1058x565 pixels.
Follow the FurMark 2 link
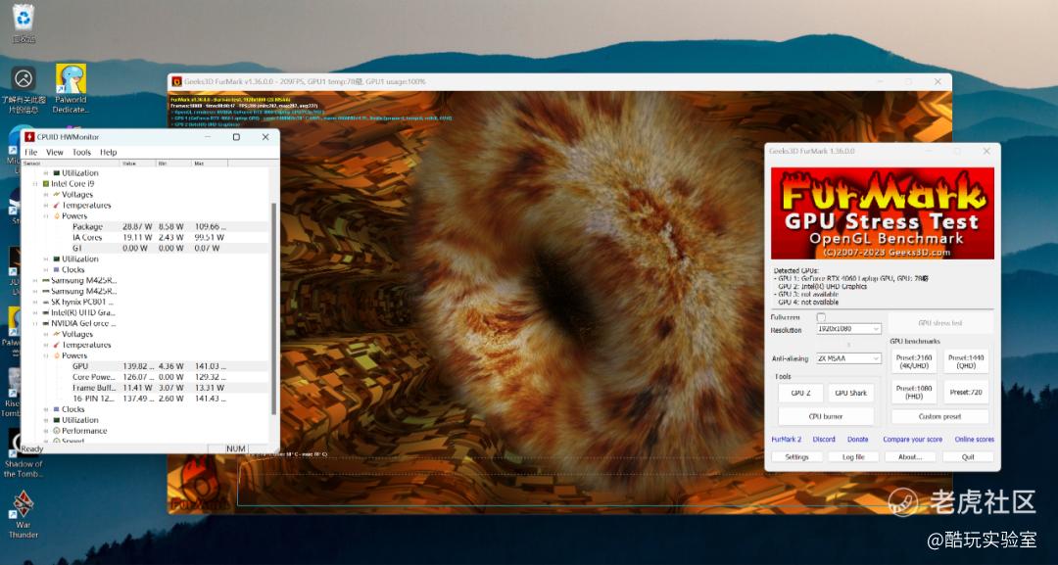pyautogui.click(x=786, y=440)
